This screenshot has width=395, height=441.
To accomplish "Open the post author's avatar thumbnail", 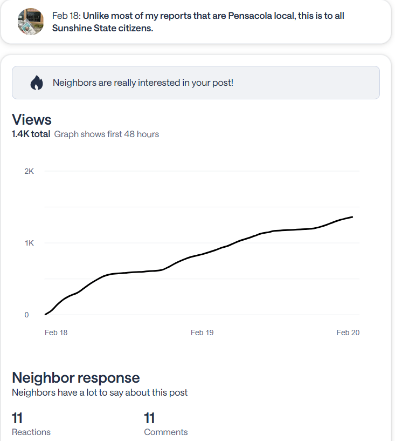I will (x=31, y=22).
